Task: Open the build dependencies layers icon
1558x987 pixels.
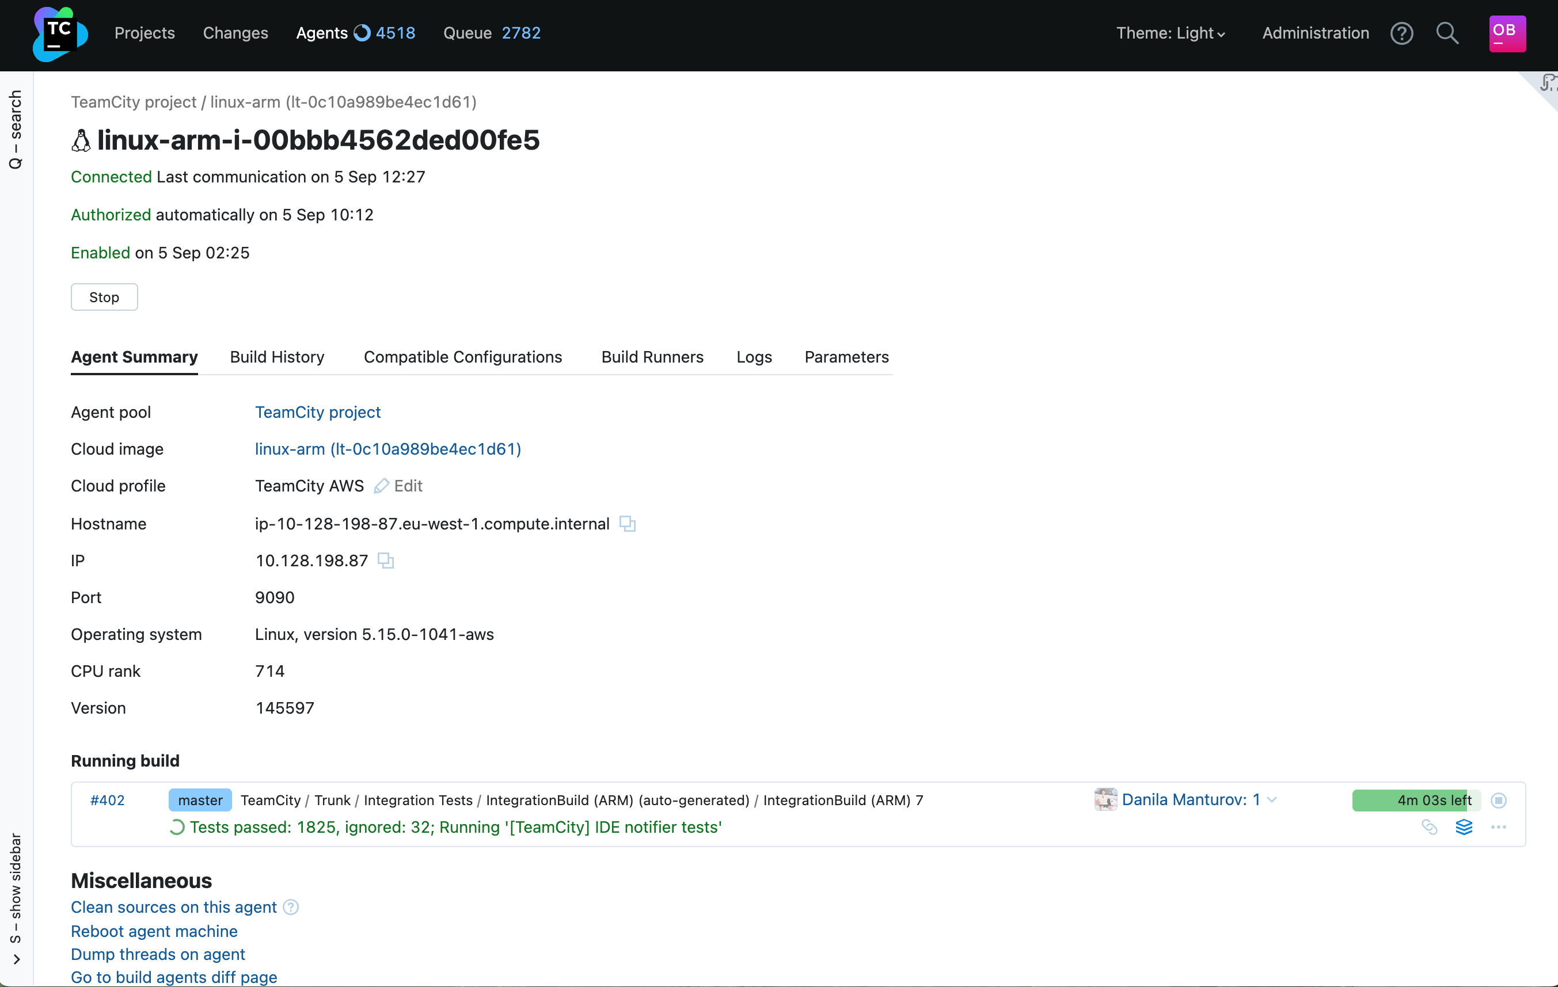Action: pyautogui.click(x=1464, y=826)
